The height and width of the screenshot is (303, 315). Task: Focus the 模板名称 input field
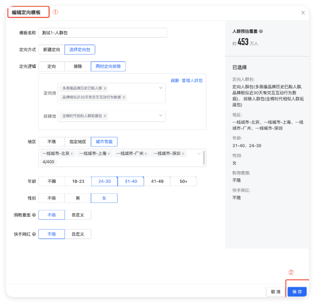coord(103,33)
